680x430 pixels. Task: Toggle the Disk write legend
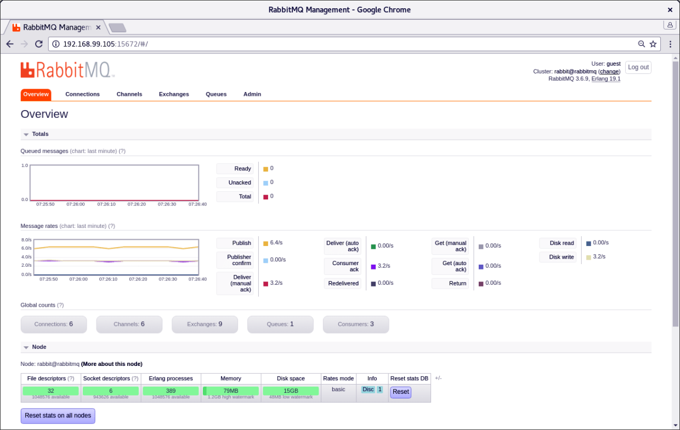pos(558,257)
